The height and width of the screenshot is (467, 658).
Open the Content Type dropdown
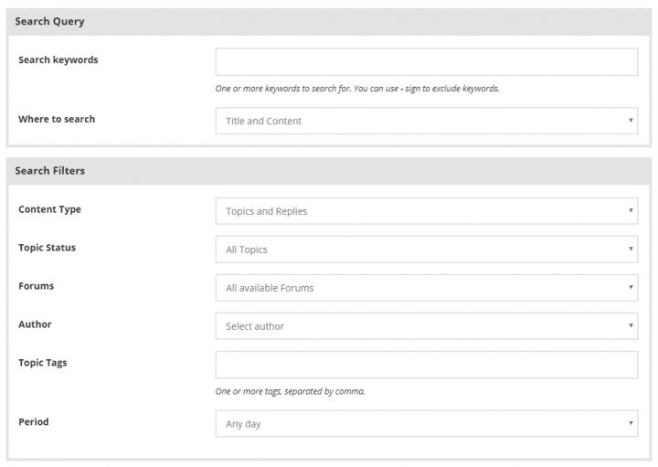click(427, 211)
